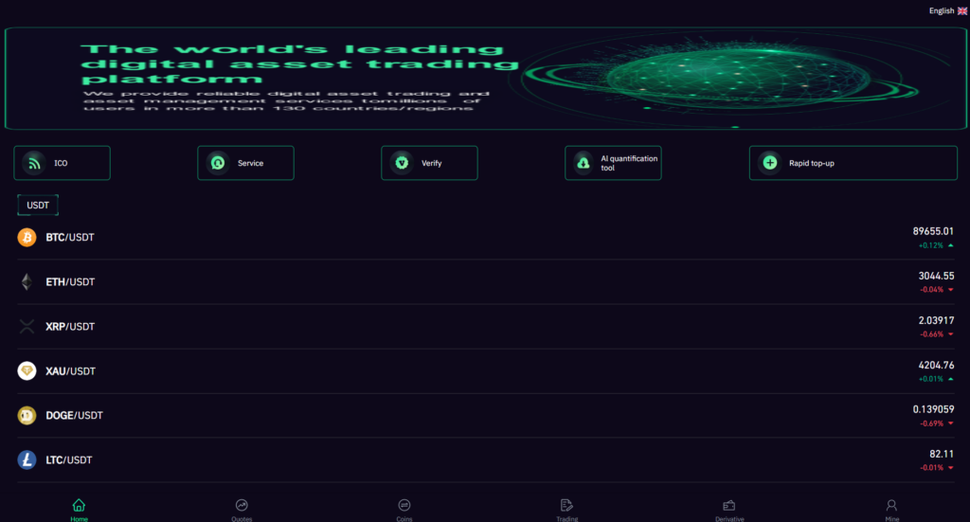970x522 pixels.
Task: Click the Verify shield icon
Action: 402,163
